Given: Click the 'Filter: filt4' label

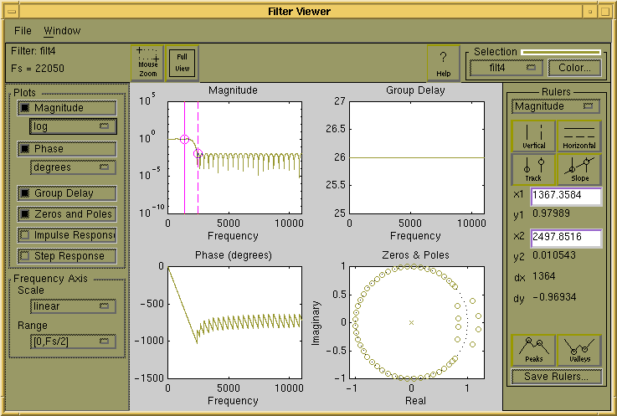Looking at the screenshot, I should (x=33, y=51).
